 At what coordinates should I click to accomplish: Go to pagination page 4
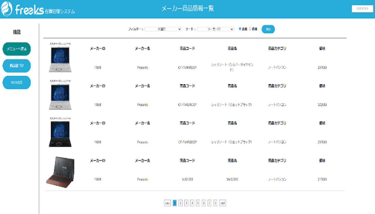(192, 203)
